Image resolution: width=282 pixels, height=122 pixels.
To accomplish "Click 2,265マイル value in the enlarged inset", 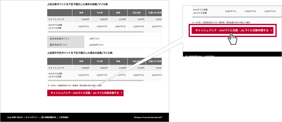I will coord(270,11).
